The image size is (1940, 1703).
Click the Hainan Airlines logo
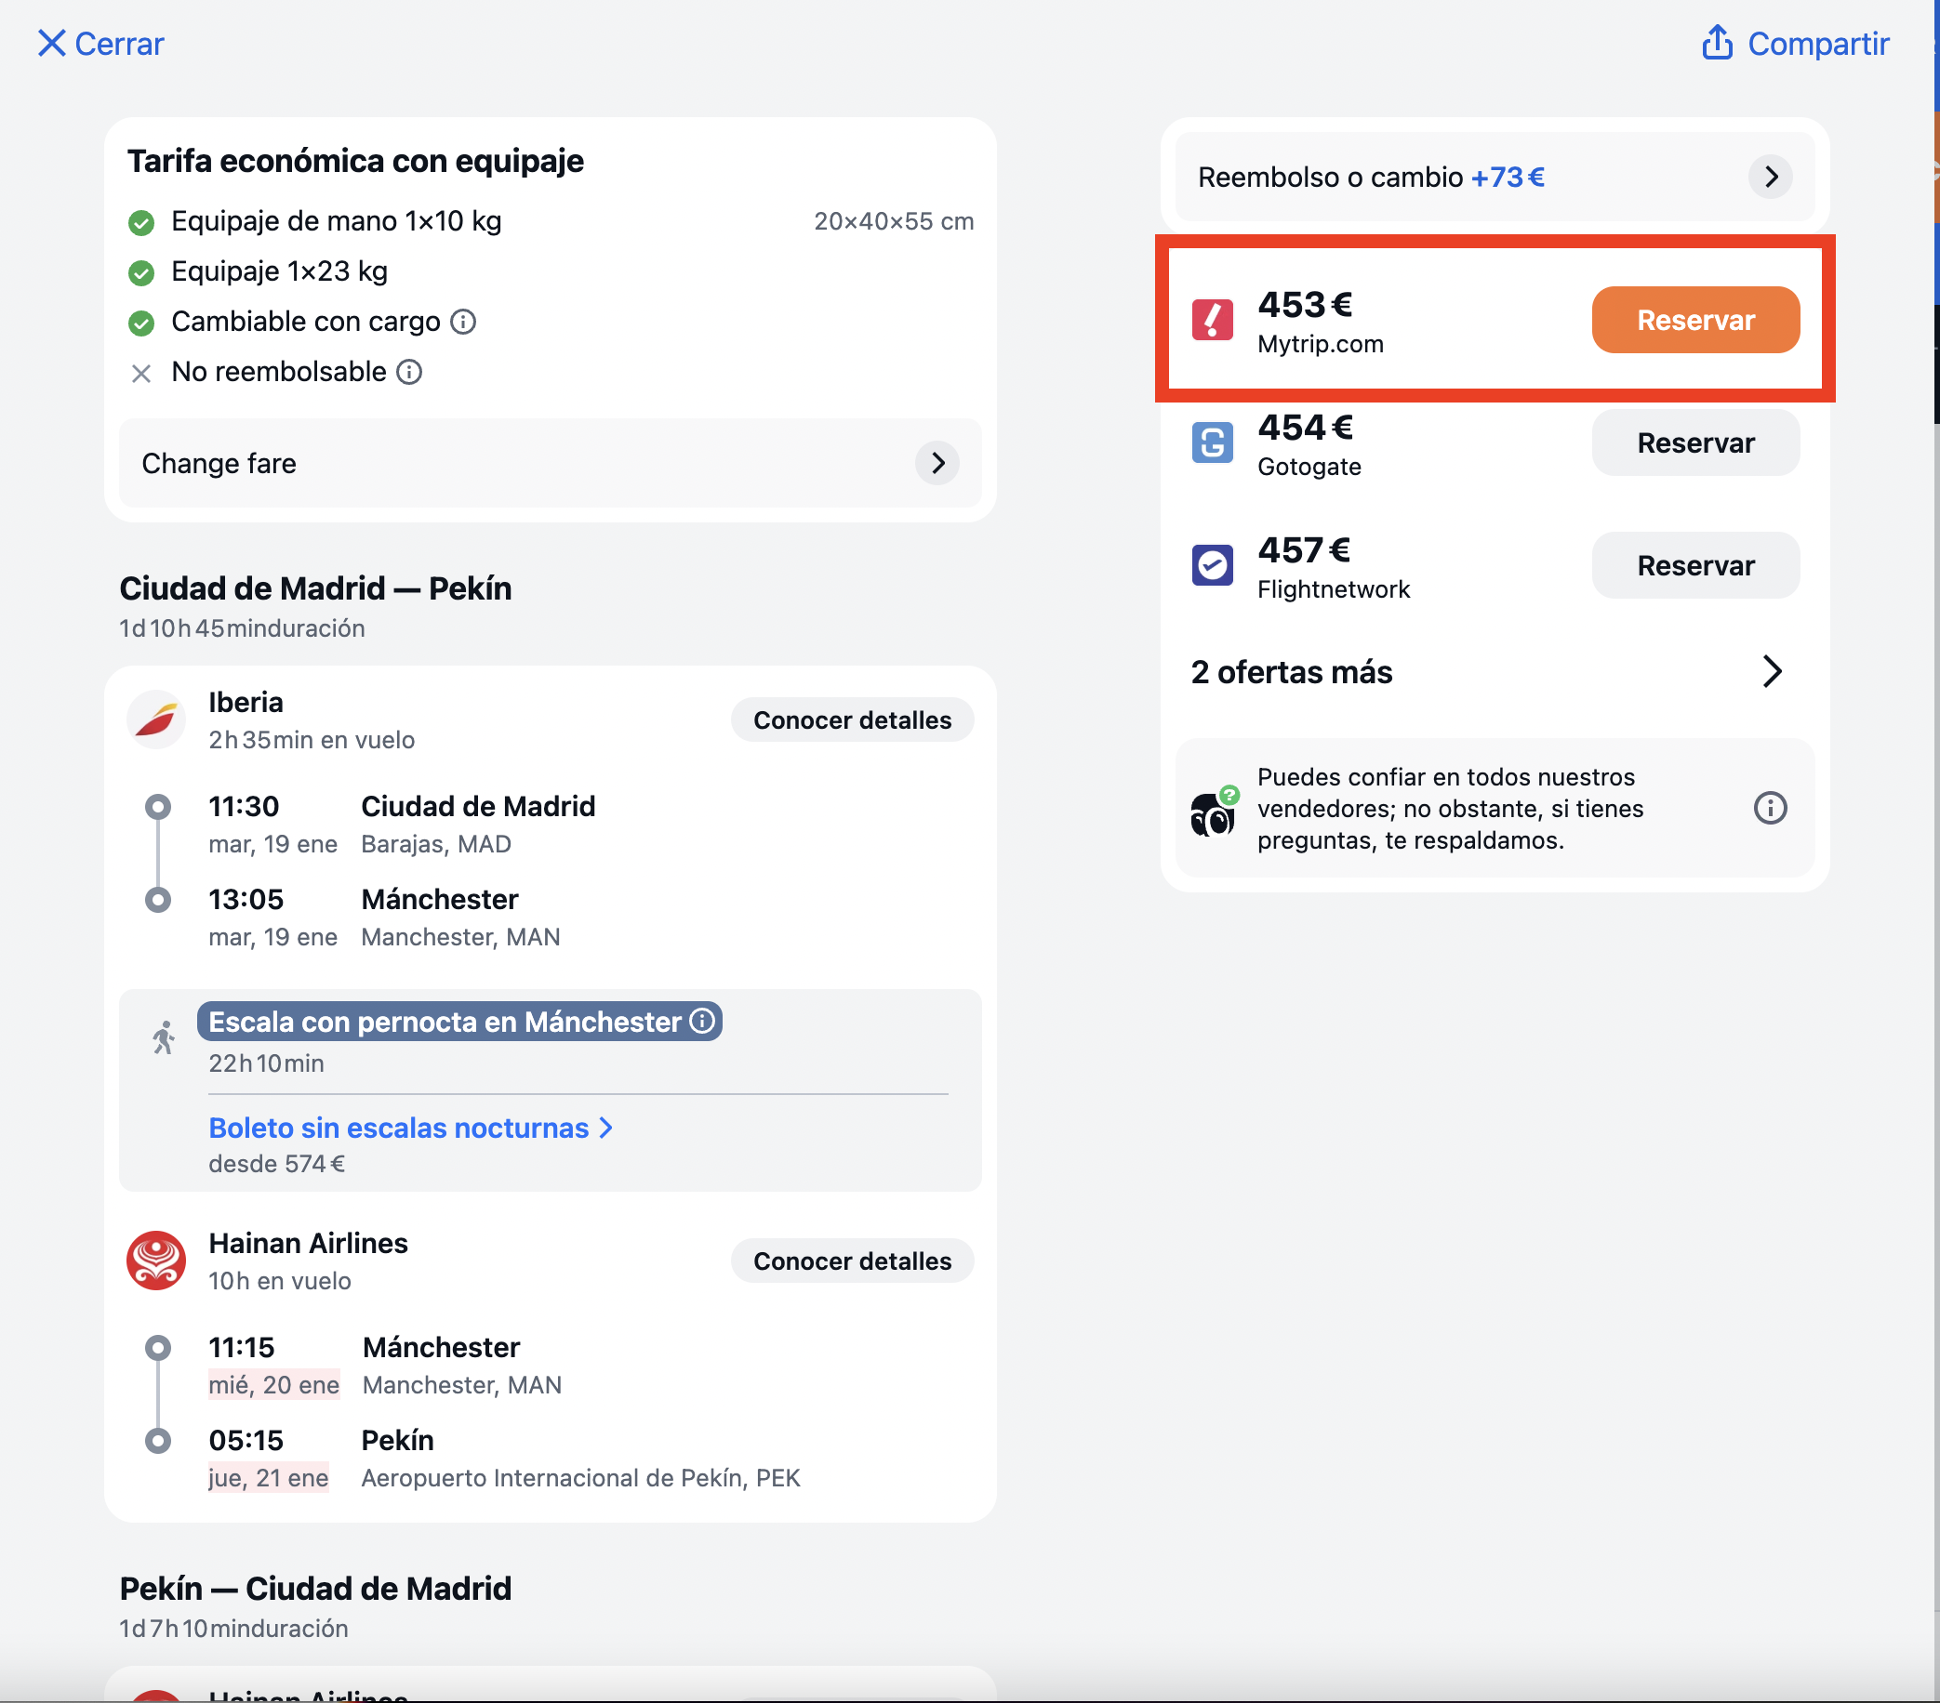[155, 1261]
